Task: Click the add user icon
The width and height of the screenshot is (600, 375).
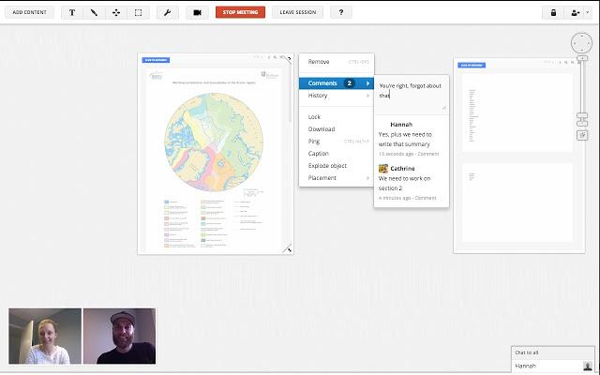Action: (x=575, y=12)
